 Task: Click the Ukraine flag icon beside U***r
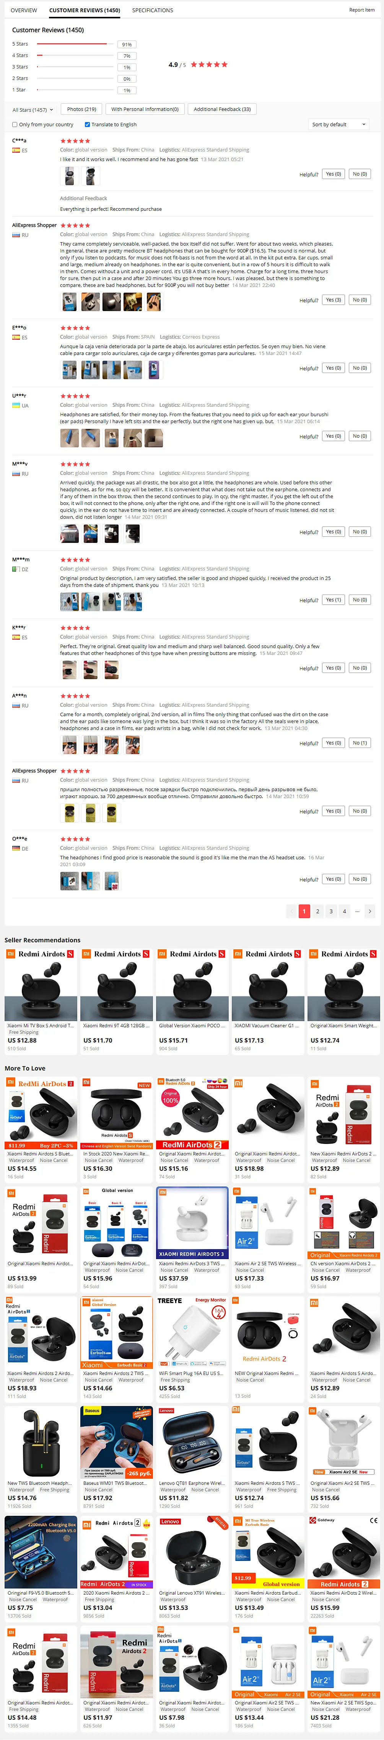pos(16,405)
